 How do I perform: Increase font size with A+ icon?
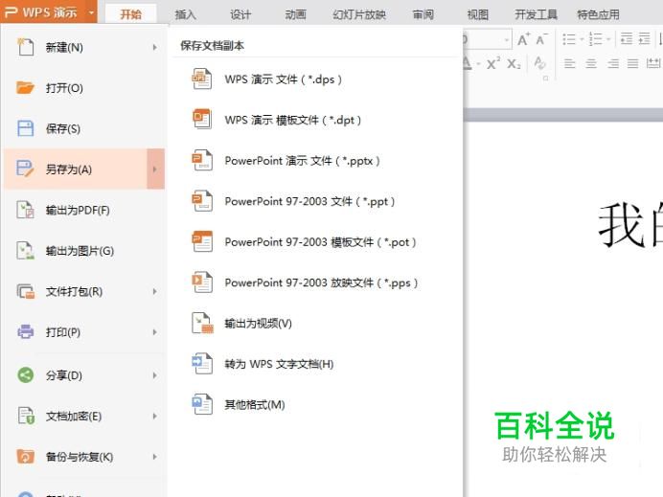coord(523,39)
